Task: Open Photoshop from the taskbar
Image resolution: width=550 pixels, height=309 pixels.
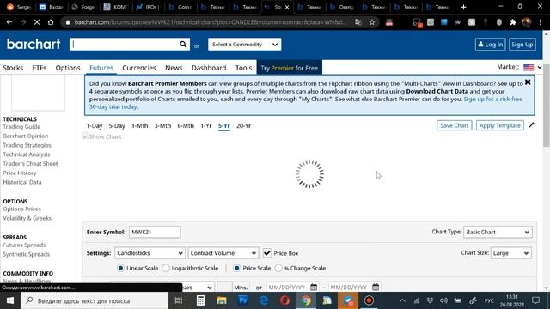Action: pos(242,300)
